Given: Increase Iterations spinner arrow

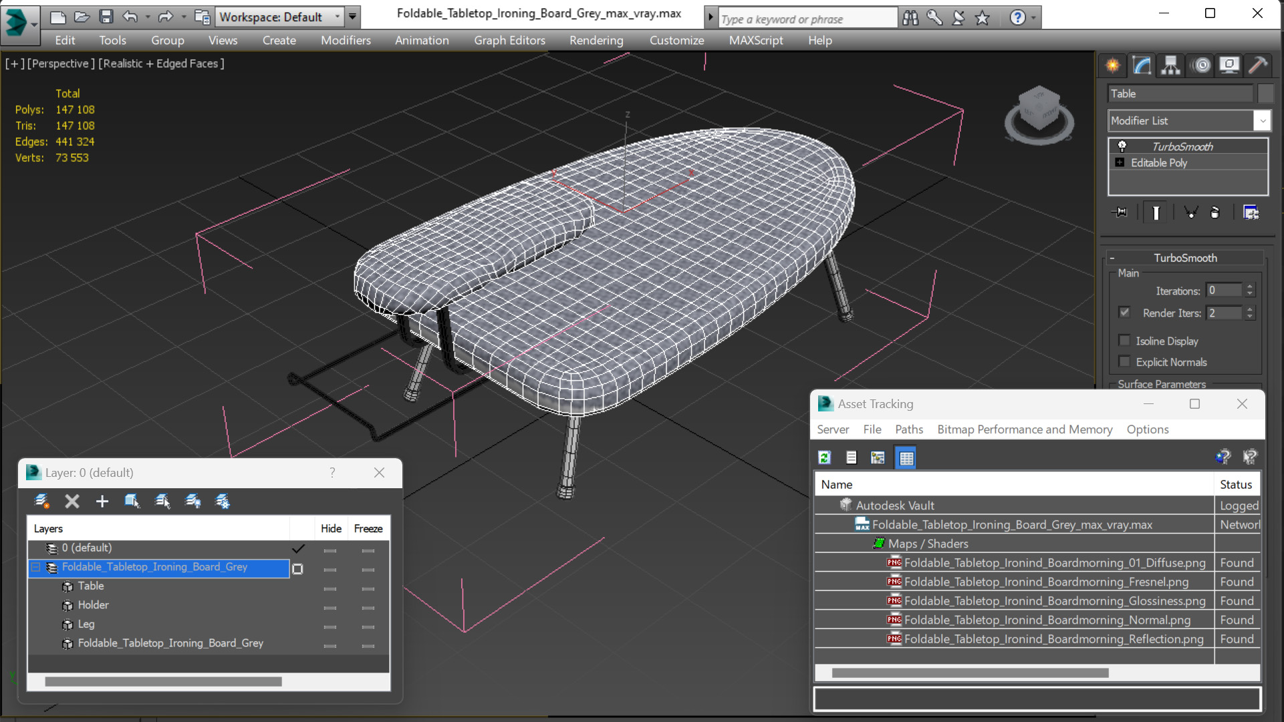Looking at the screenshot, I should tap(1250, 287).
